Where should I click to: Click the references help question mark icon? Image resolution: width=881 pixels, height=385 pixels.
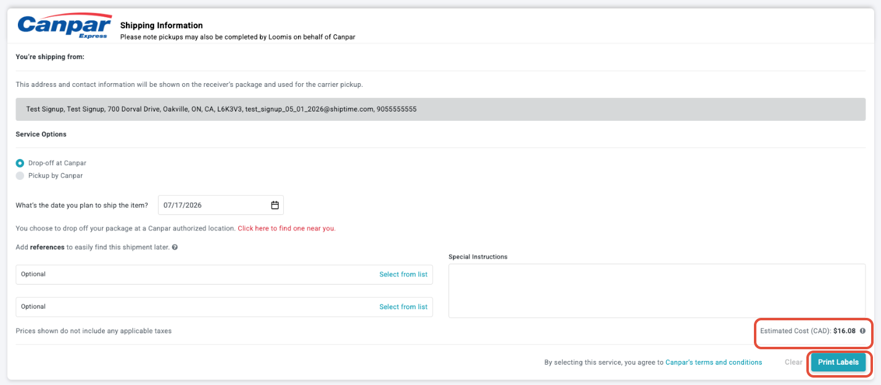[175, 247]
